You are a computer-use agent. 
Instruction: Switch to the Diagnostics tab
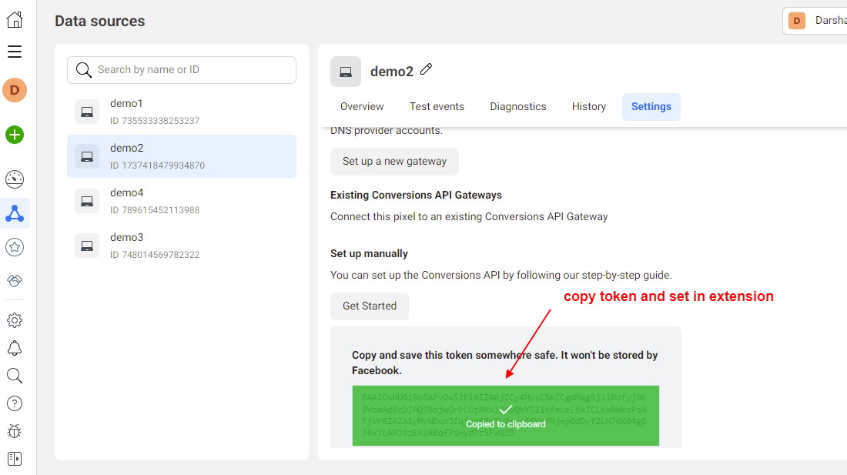[x=518, y=107]
